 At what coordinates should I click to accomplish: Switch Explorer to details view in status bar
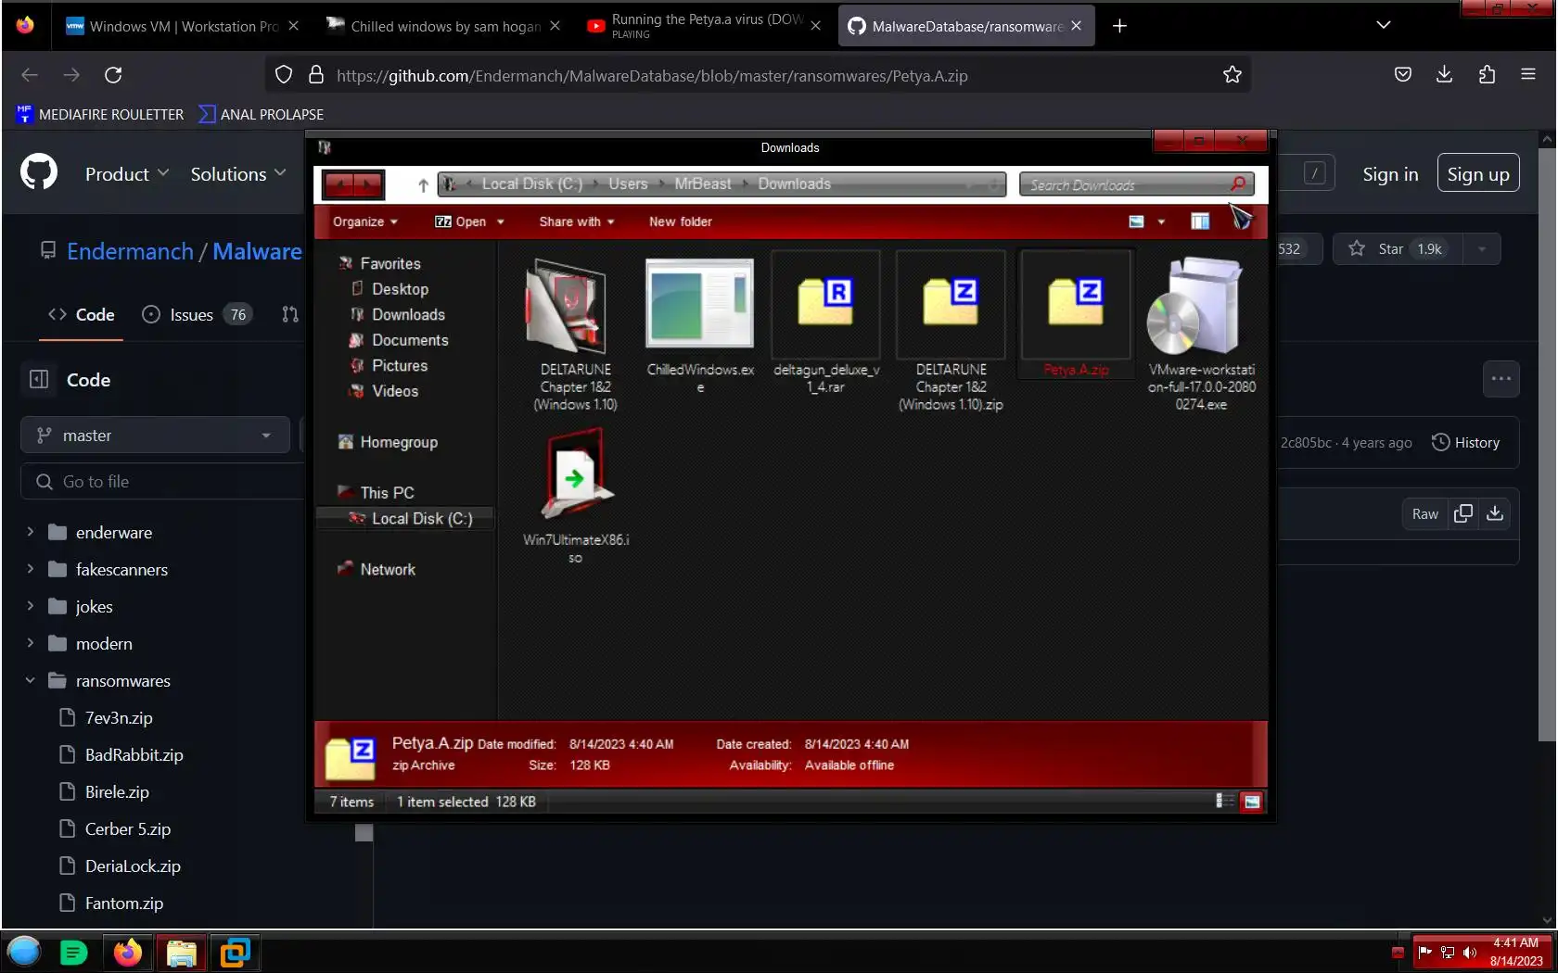pyautogui.click(x=1225, y=801)
